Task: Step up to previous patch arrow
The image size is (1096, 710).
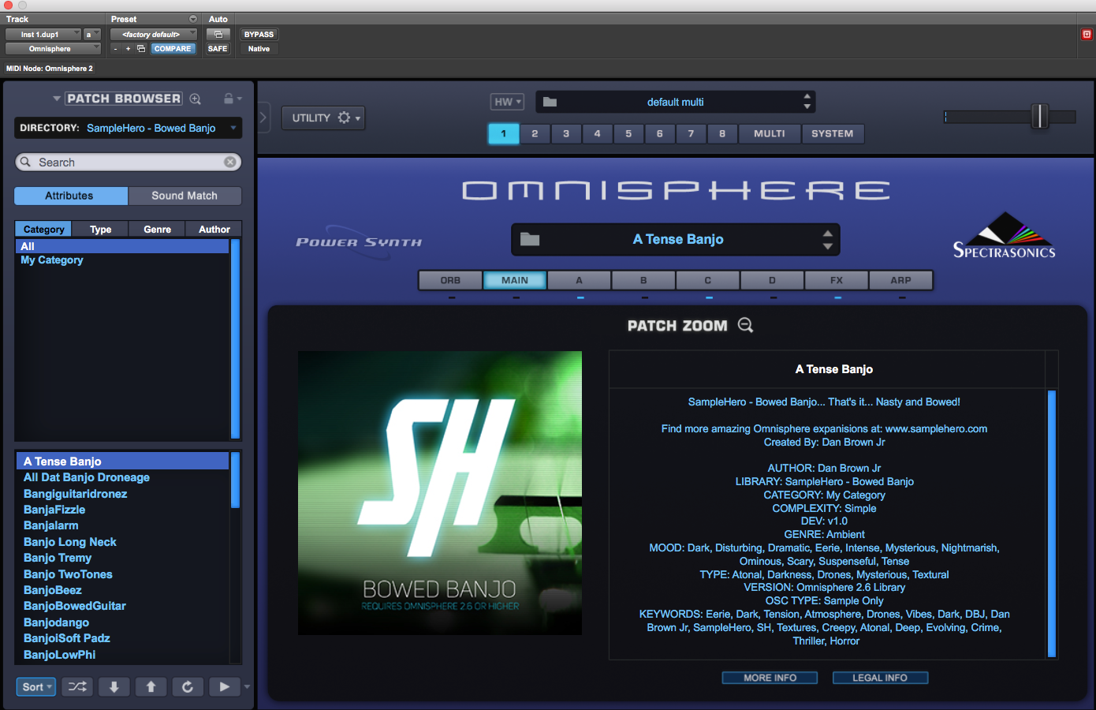Action: pos(151,687)
